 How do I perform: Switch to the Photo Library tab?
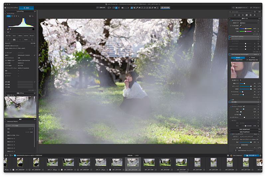(11, 8)
